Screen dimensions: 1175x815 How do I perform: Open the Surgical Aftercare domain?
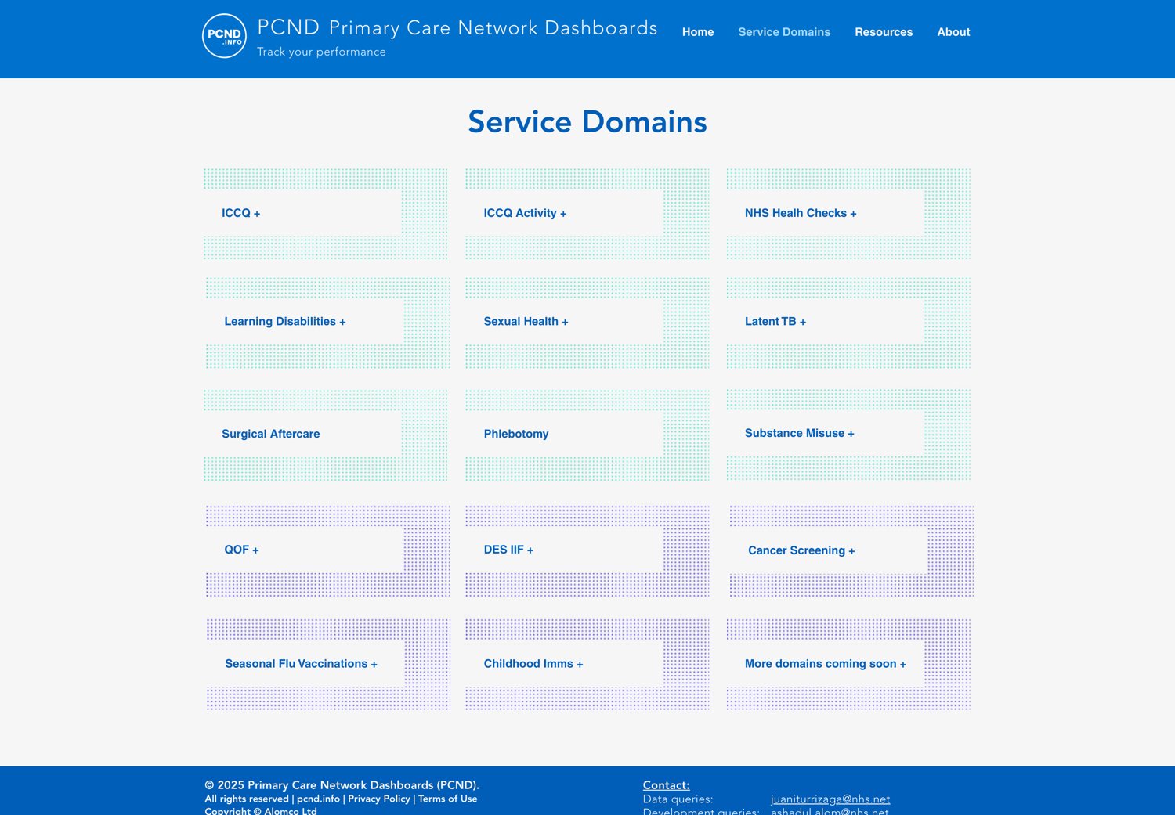point(271,434)
